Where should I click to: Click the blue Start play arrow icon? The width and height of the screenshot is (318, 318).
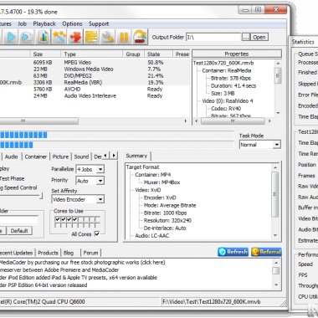pyautogui.click(x=11, y=37)
